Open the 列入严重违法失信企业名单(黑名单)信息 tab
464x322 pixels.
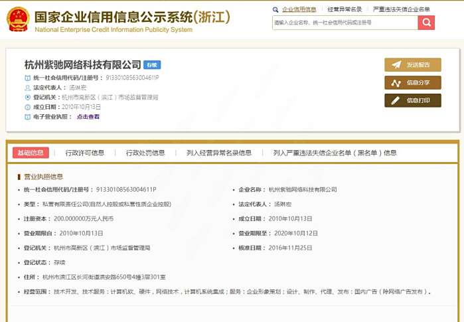[335, 153]
